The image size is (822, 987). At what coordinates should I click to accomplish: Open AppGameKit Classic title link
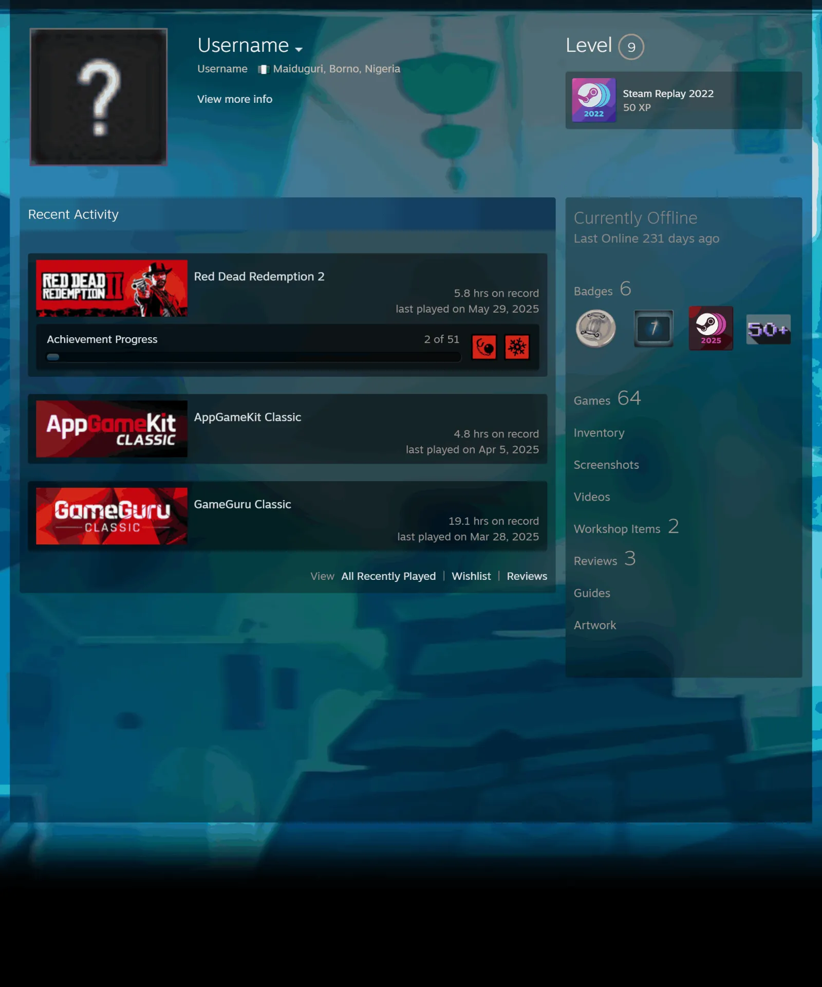pos(248,417)
